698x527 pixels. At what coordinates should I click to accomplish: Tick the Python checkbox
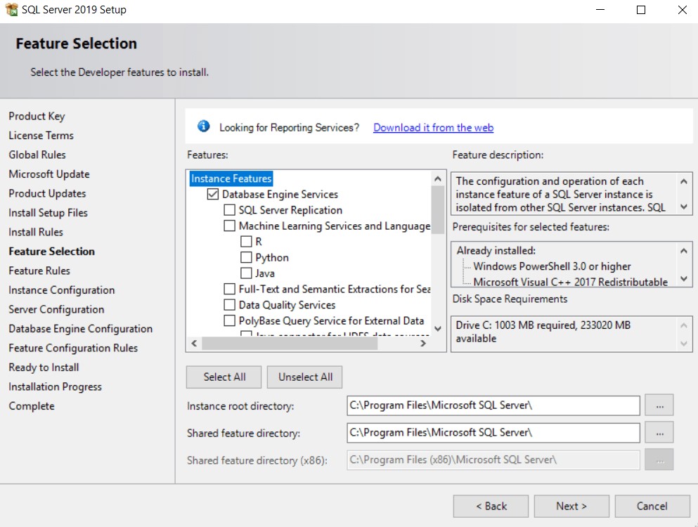pos(246,258)
